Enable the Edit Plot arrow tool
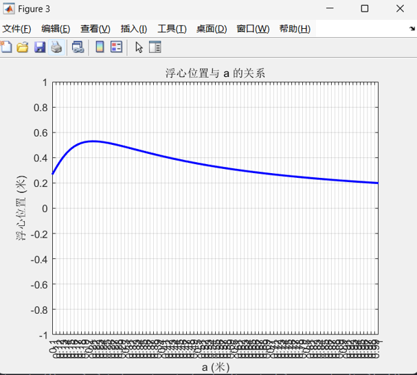 (x=138, y=47)
